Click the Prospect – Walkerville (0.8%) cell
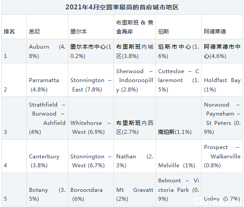This screenshot has height=207, width=244. (222, 156)
